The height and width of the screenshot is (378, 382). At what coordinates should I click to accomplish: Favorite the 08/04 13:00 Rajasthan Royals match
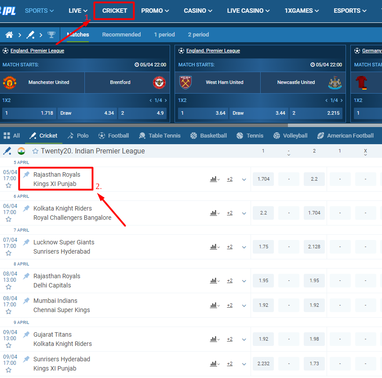point(8,287)
